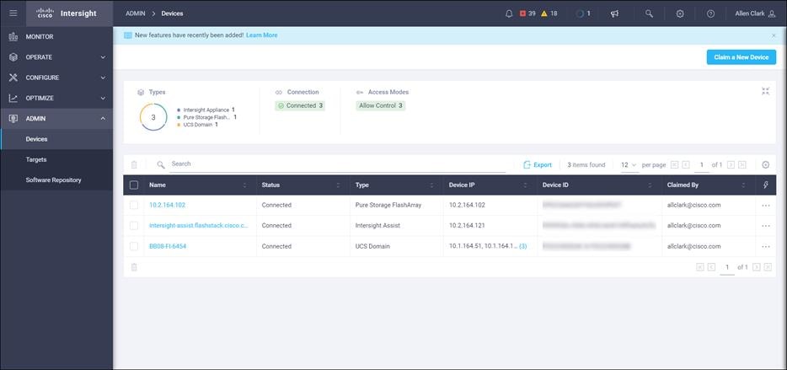The width and height of the screenshot is (787, 370).
Task: Select Software Repository in the sidebar
Action: 56,180
